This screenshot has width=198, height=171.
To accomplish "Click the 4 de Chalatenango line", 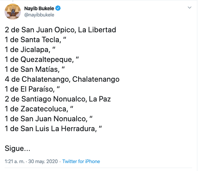I will click(62, 79).
